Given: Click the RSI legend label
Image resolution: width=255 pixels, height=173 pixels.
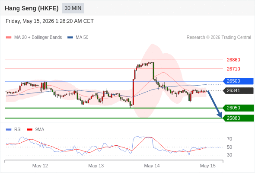Looking at the screenshot, I should tap(18, 130).
